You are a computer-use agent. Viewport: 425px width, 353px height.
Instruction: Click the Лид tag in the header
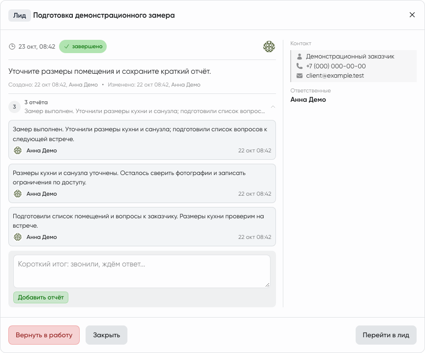[x=20, y=15]
